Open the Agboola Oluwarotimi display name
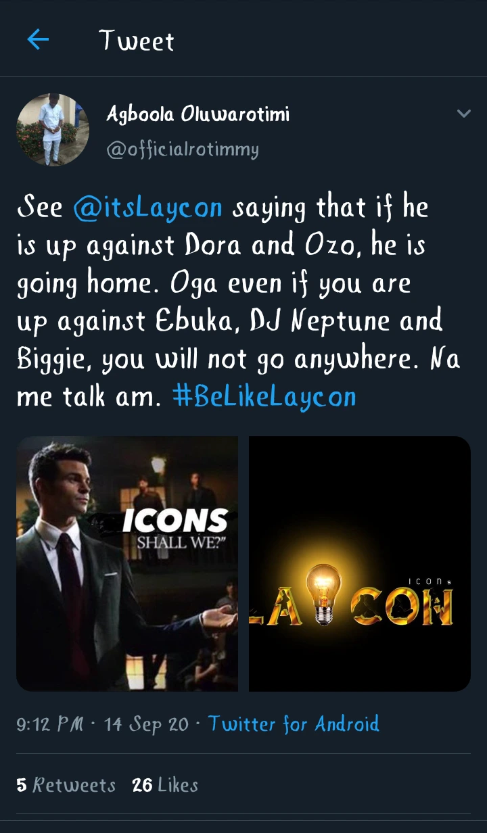This screenshot has height=833, width=487. click(x=198, y=115)
